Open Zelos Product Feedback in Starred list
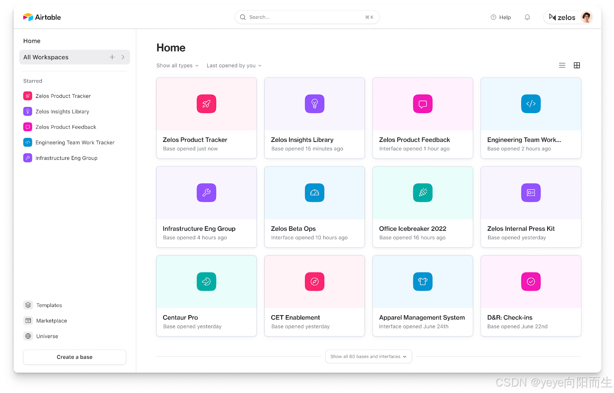614x393 pixels. (x=66, y=127)
